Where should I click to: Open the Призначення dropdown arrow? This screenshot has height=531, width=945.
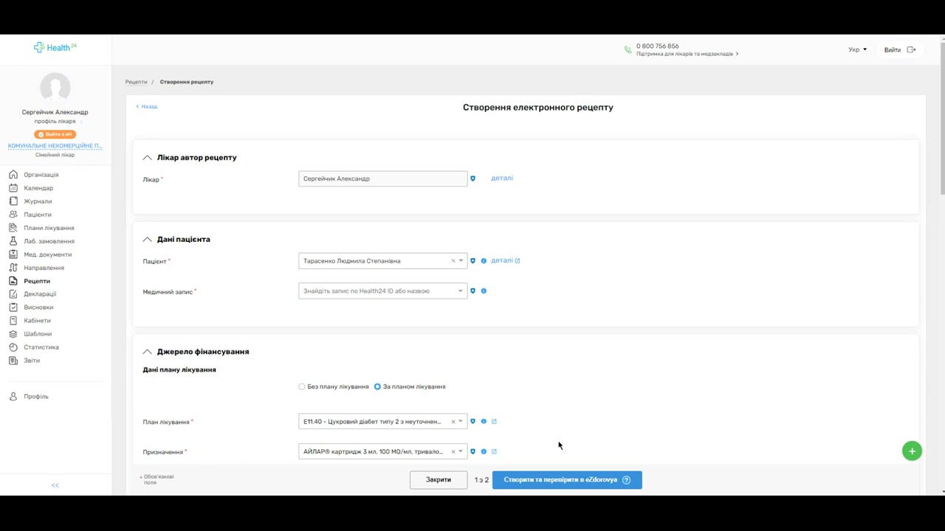click(x=461, y=451)
